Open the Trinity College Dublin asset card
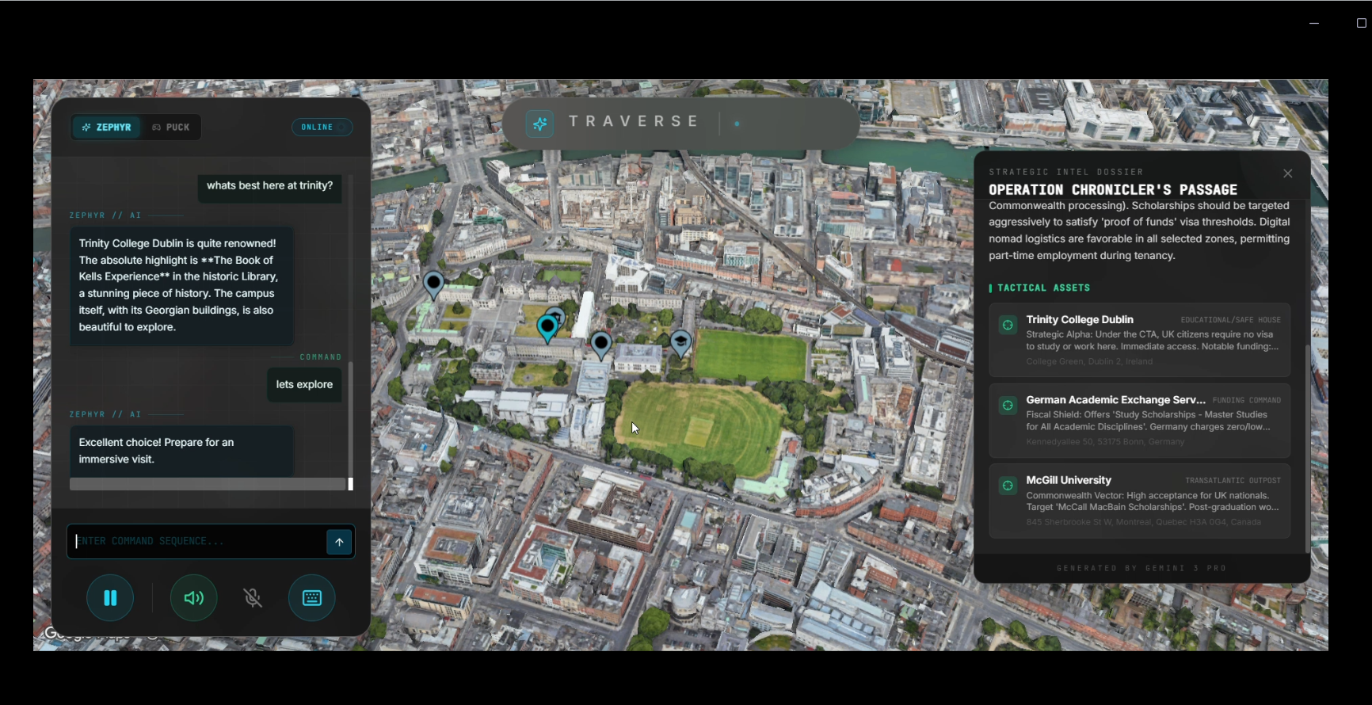 [x=1140, y=340]
